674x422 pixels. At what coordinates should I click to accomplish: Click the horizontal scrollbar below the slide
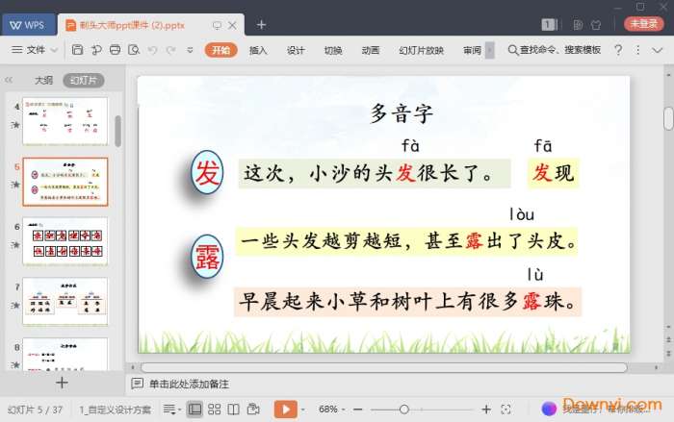click(x=384, y=367)
